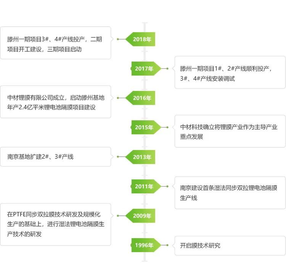Click the text 重点发展
Screen dimensions: 286x265
tap(191, 137)
